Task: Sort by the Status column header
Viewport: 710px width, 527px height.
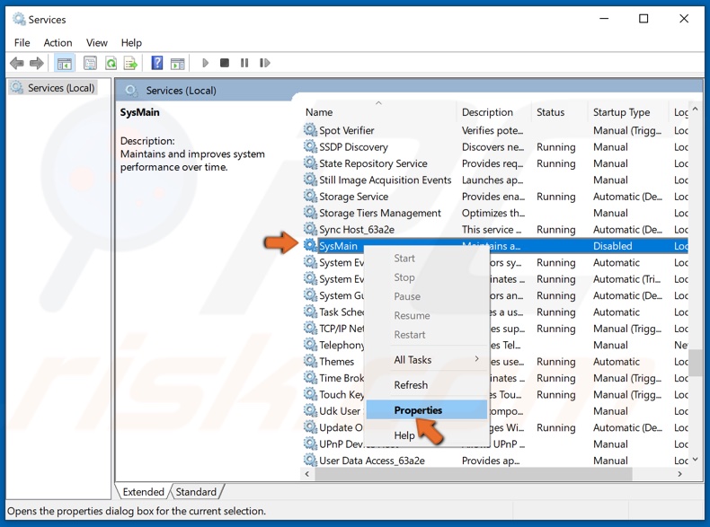Action: click(560, 112)
